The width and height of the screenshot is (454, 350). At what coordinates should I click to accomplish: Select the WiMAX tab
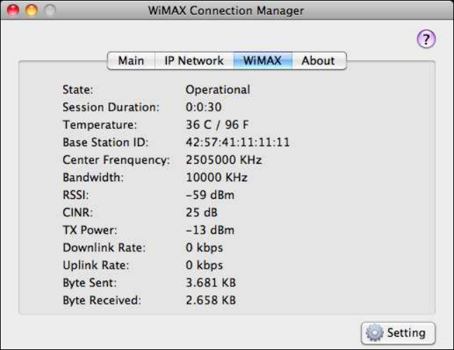coord(262,61)
